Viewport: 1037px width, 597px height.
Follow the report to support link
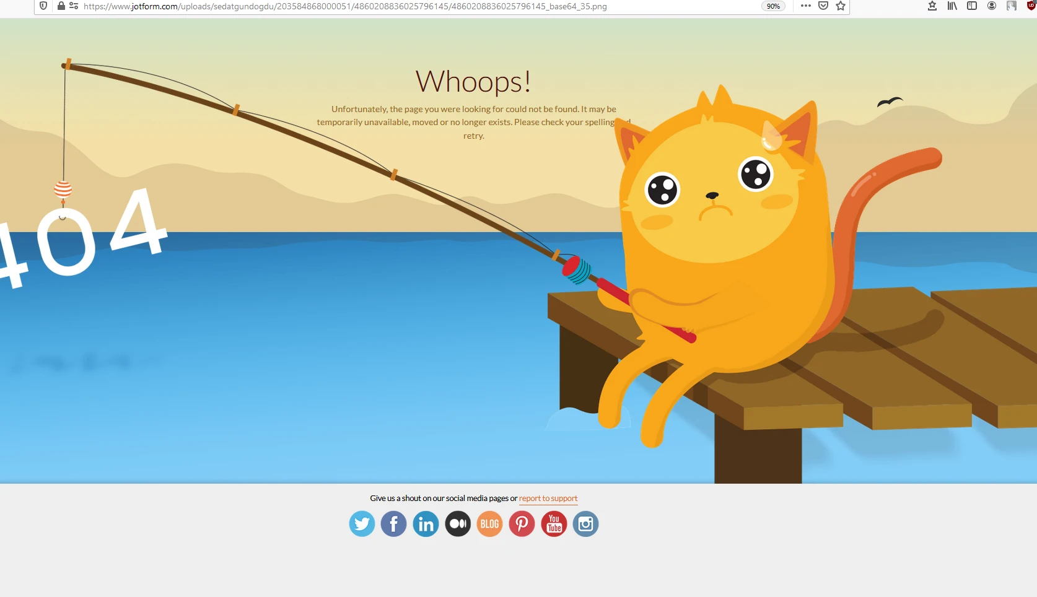pyautogui.click(x=548, y=498)
